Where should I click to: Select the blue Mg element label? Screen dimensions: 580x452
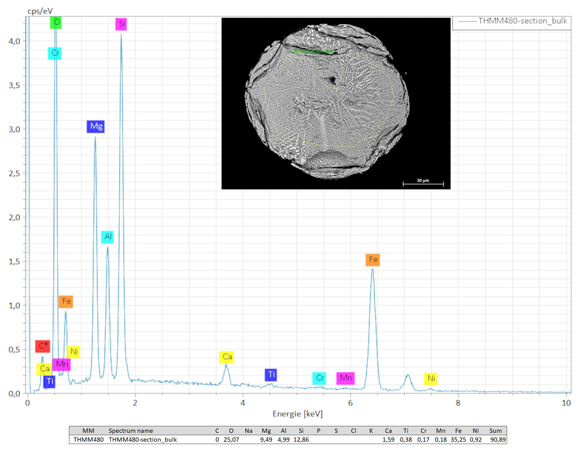[x=96, y=126]
